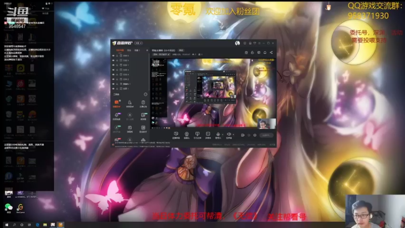Image resolution: width=405 pixels, height=228 pixels.
Task: Open the Windows Start menu
Action: tap(7, 225)
